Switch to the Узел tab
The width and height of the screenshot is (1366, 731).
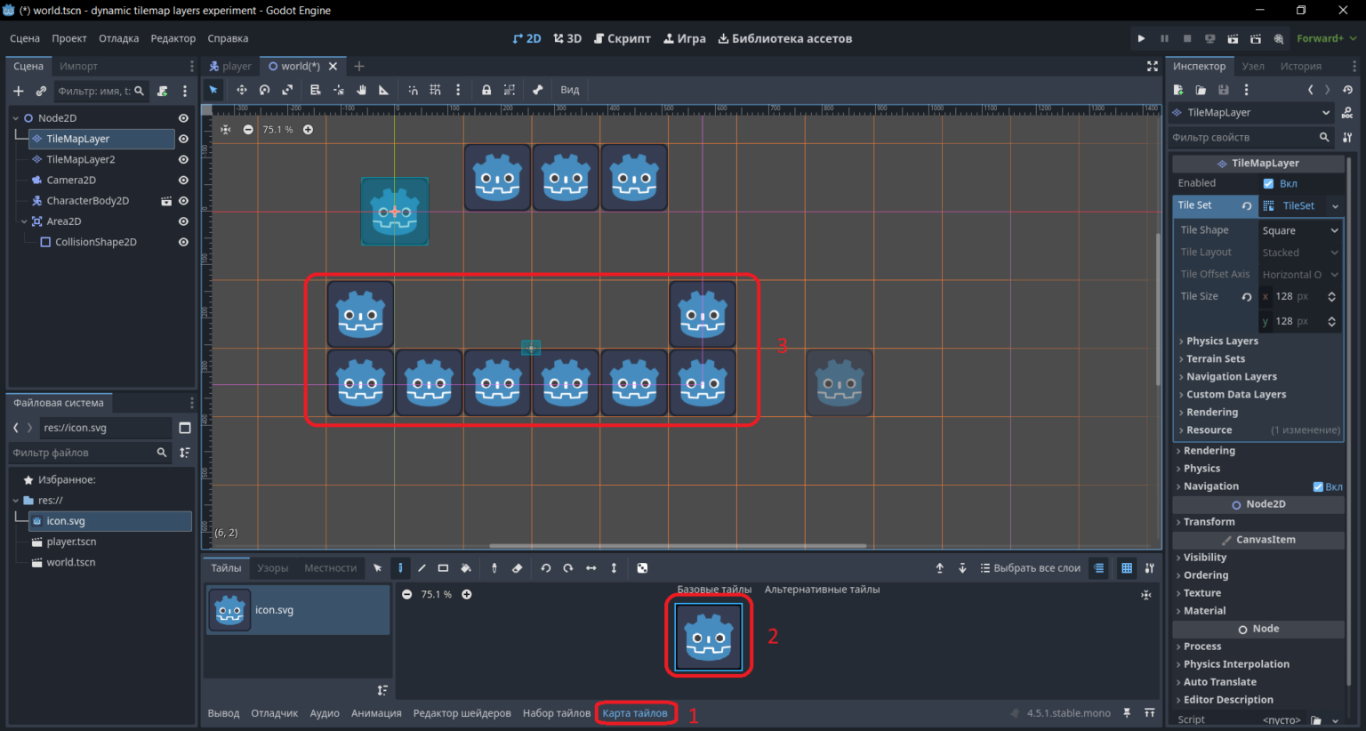click(1253, 67)
